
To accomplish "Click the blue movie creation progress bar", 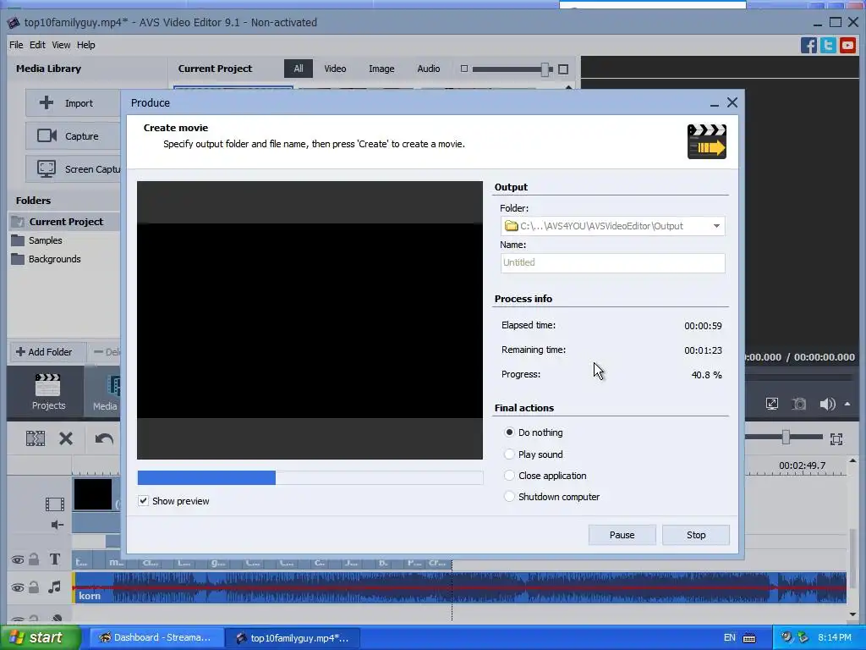I will tap(310, 477).
